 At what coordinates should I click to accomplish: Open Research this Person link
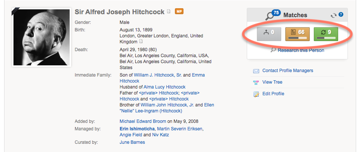(x=301, y=50)
